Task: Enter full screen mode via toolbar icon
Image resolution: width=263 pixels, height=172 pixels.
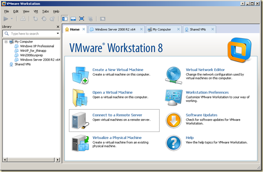Action: pyautogui.click(x=82, y=19)
